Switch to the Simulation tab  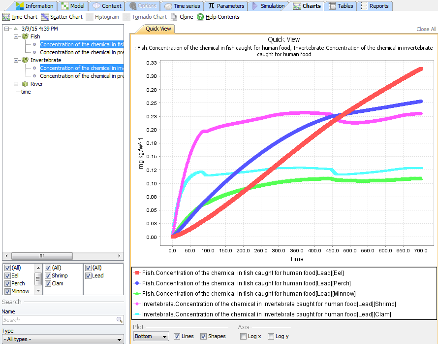269,6
